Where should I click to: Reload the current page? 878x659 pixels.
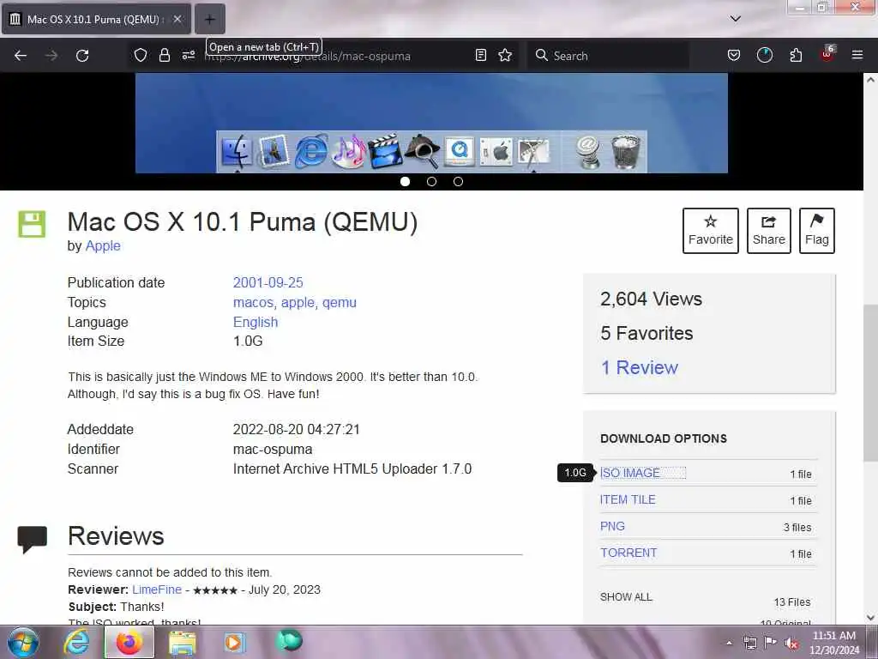[x=82, y=56]
